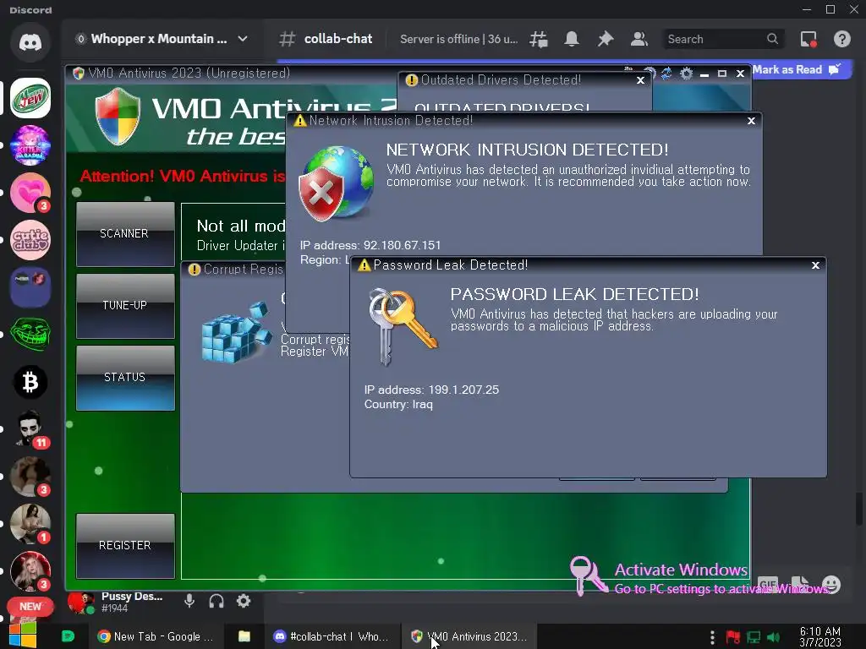Open the Bitcoin logo server icon
866x649 pixels.
point(30,382)
